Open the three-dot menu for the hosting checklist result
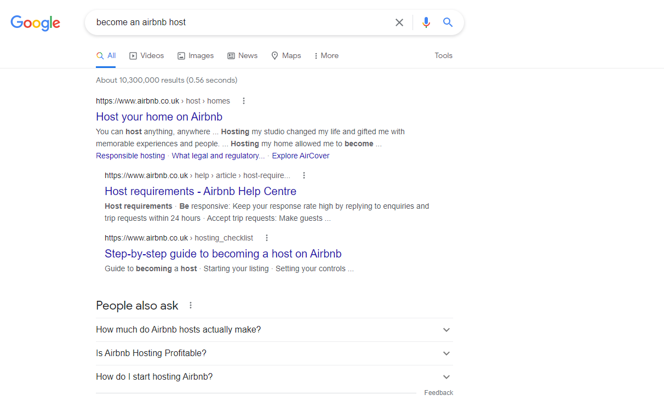Screen dimensions: 664x412 [267, 238]
